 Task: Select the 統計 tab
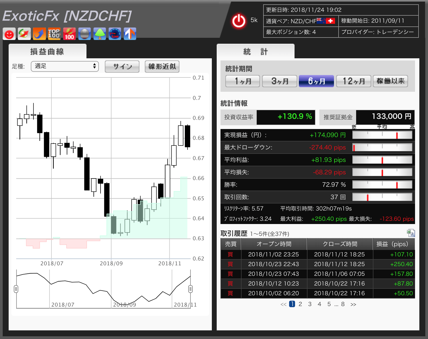[x=256, y=51]
